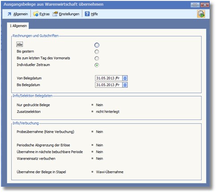The height and width of the screenshot is (193, 216).
Task: Click the maximize window icon
Action: pyautogui.click(x=195, y=5)
